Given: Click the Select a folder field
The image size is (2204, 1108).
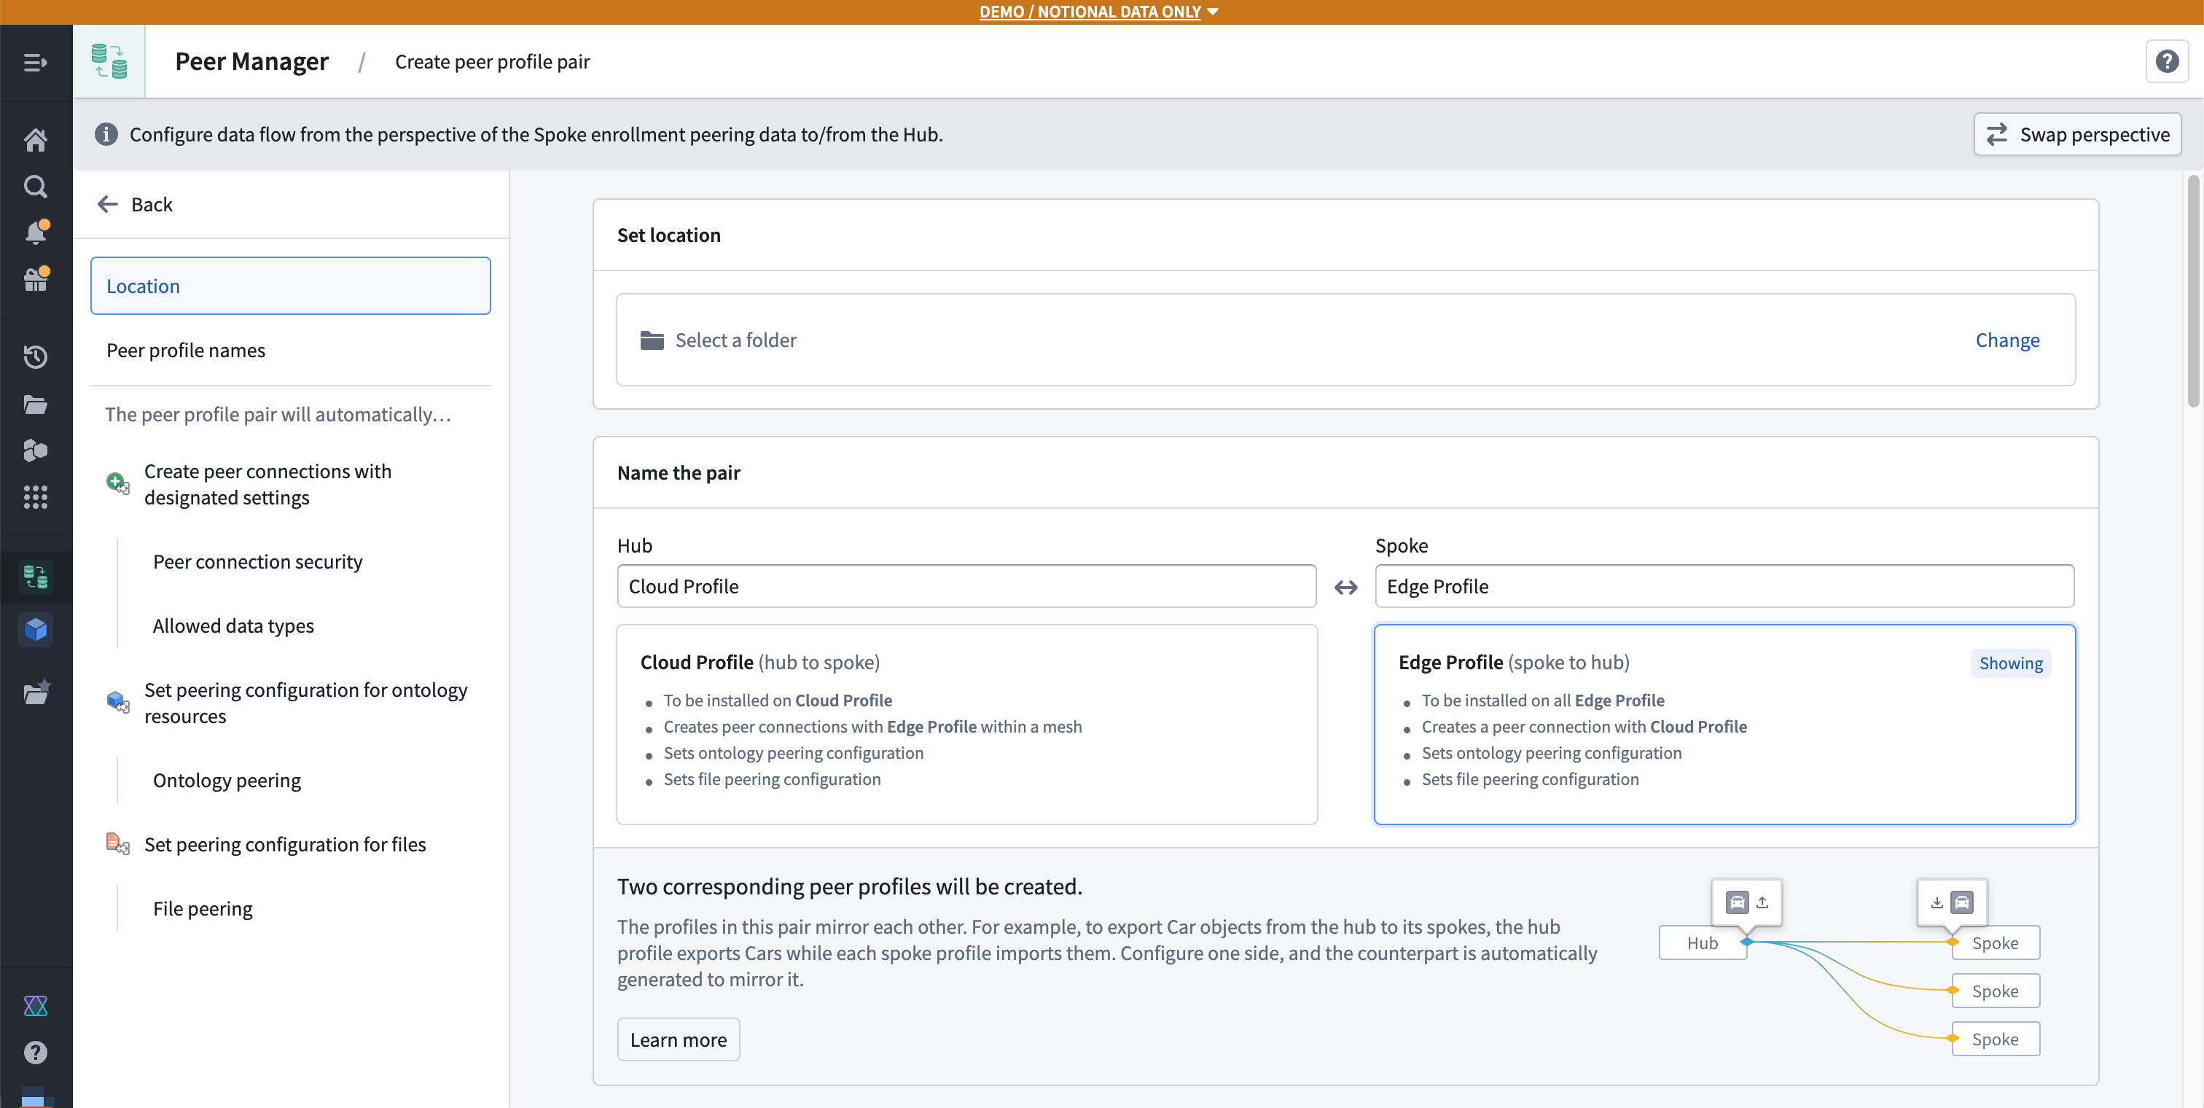Looking at the screenshot, I should (x=1346, y=340).
